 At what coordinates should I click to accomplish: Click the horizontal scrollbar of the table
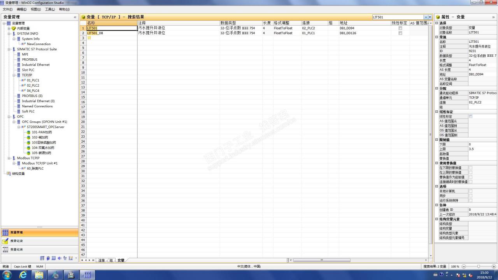pos(321,260)
